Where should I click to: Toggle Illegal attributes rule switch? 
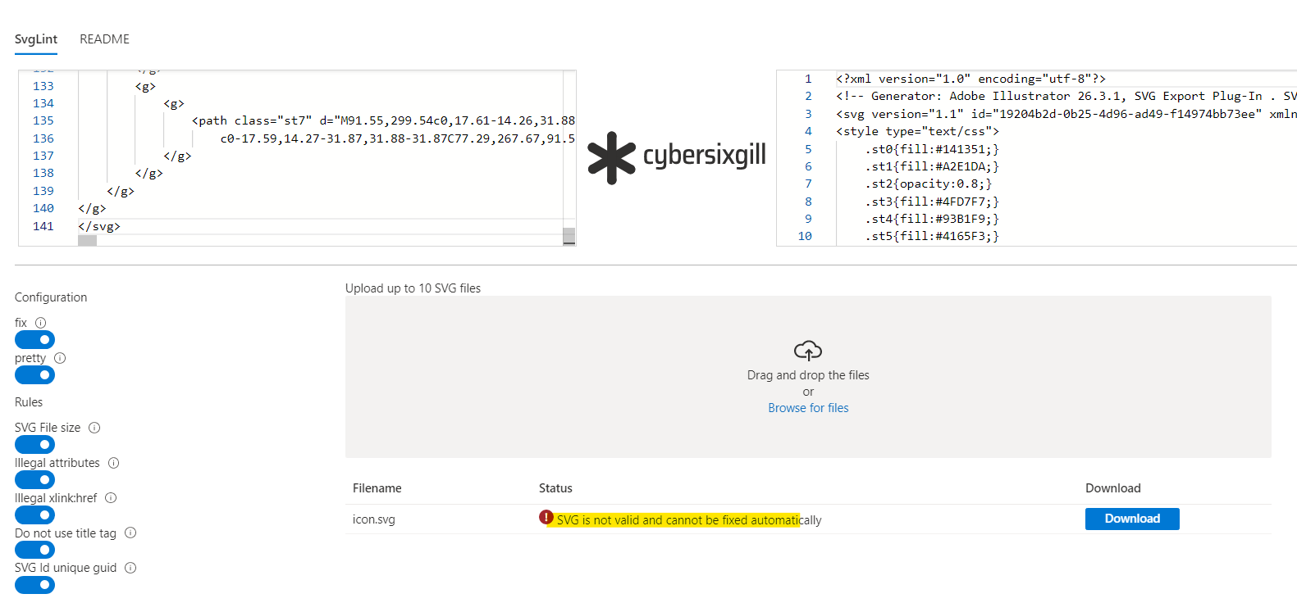click(x=34, y=479)
